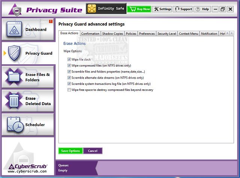Open the Dashboard window icon
The image size is (240, 178).
point(14,29)
